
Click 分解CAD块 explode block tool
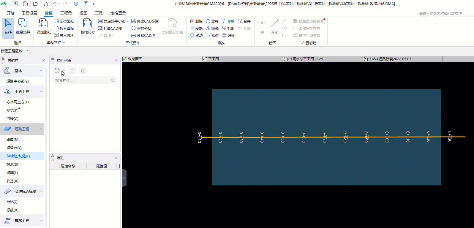[143, 35]
